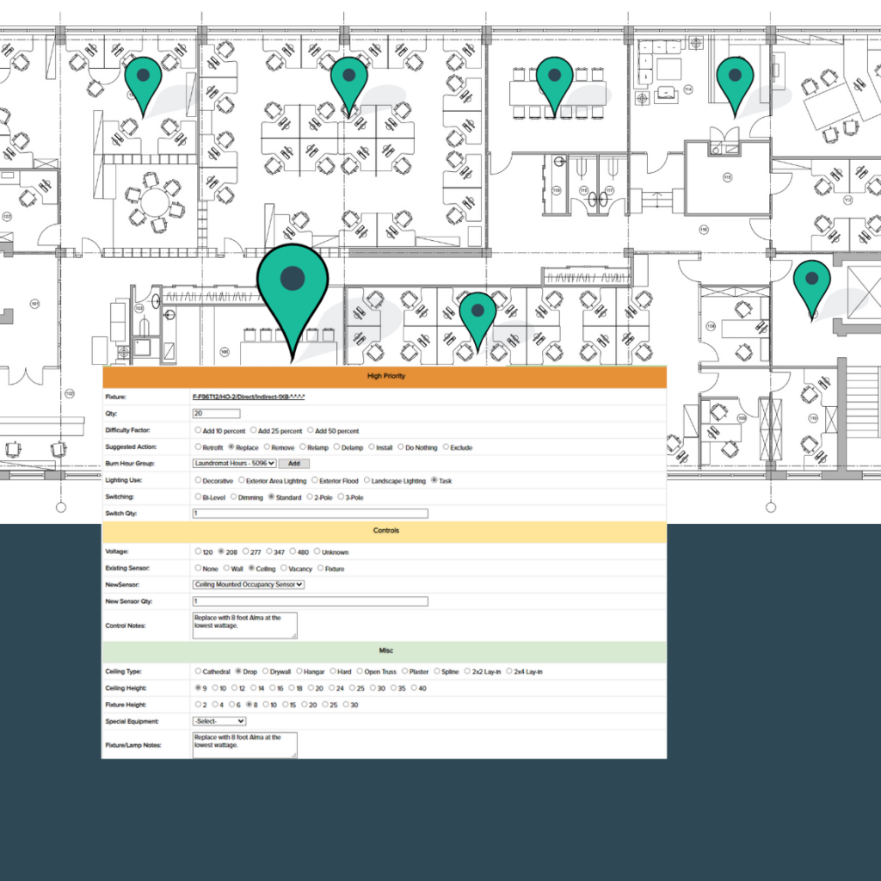
Task: Click the Qty input field
Action: (216, 414)
